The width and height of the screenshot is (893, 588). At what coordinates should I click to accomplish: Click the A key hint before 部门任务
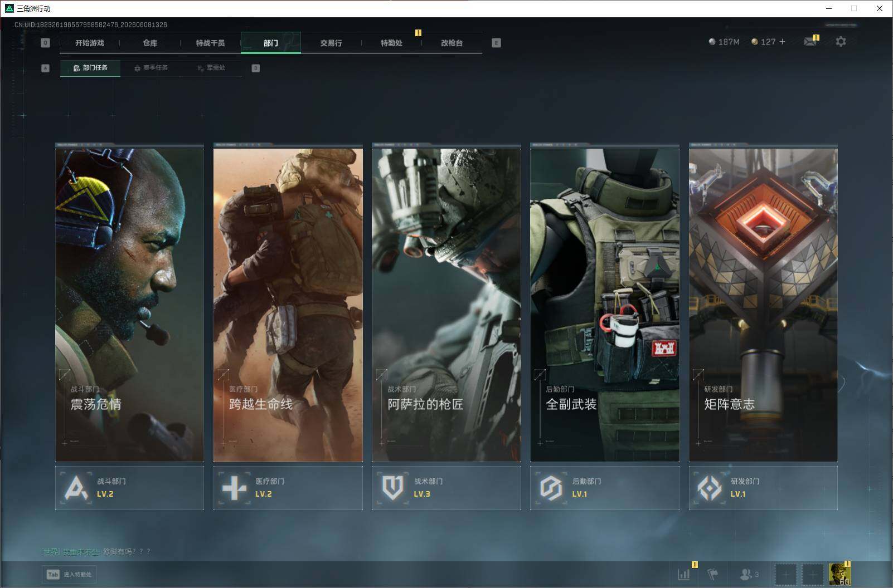pos(45,68)
